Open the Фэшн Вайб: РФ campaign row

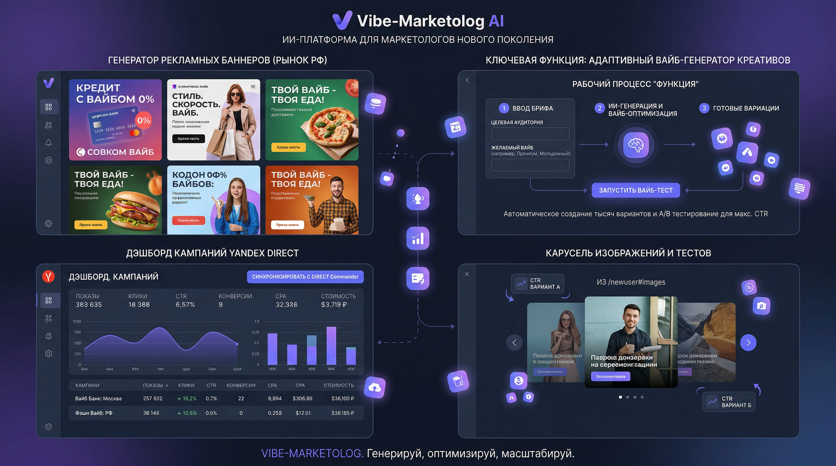pos(216,413)
